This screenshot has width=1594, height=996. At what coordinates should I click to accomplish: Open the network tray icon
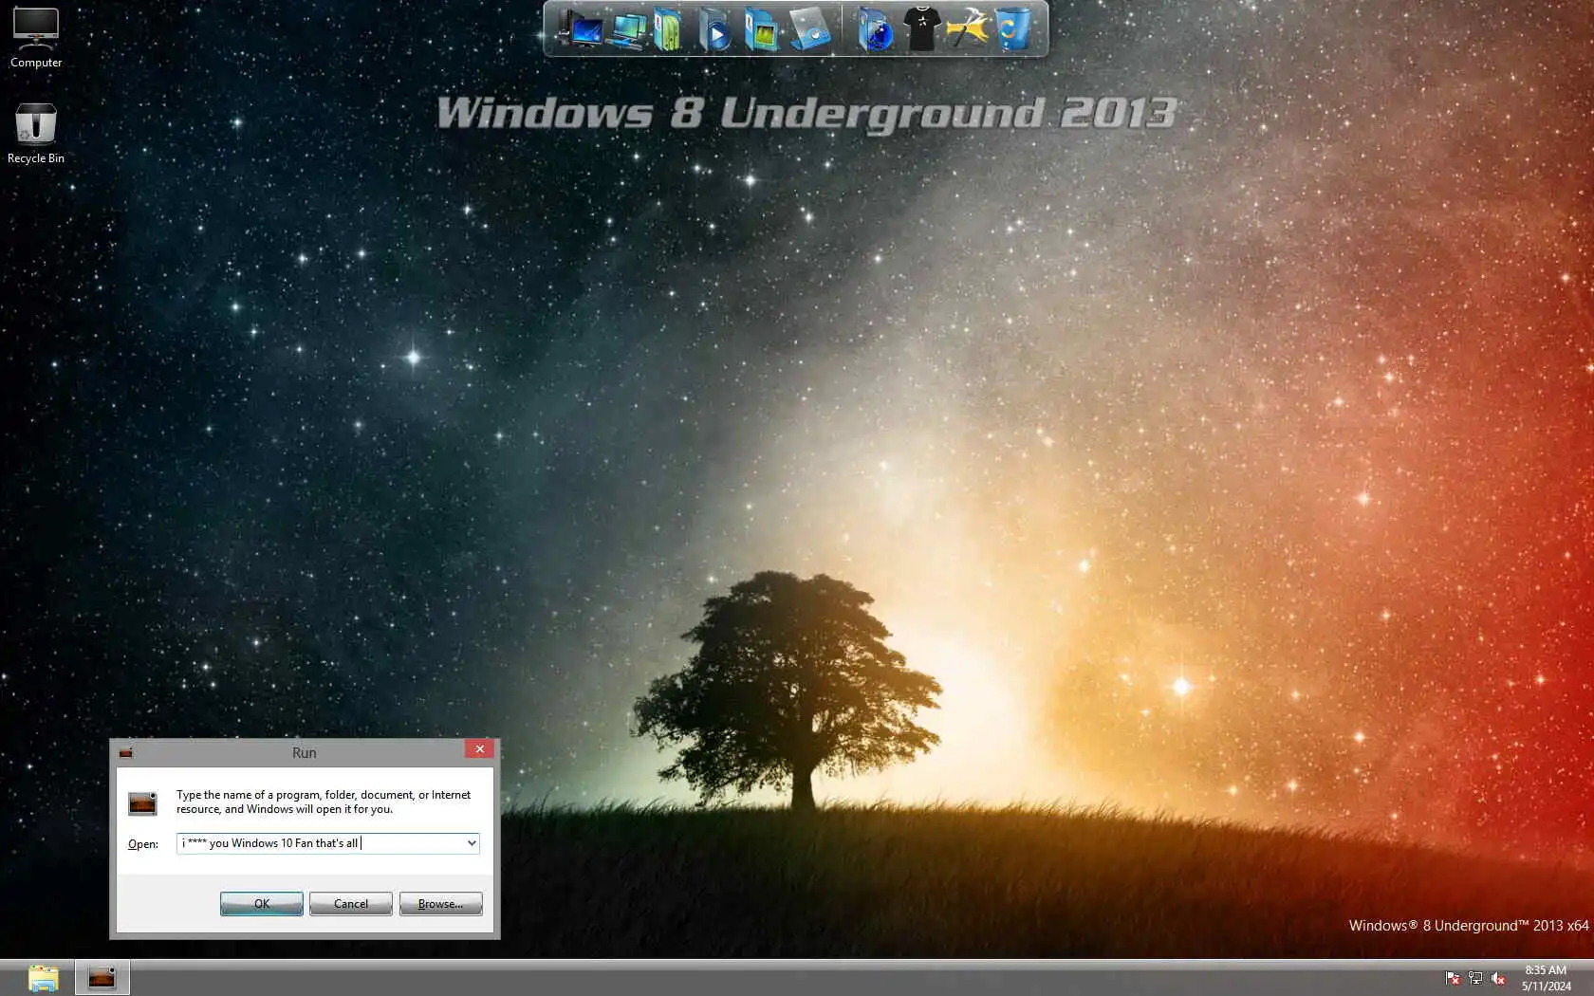click(1475, 978)
